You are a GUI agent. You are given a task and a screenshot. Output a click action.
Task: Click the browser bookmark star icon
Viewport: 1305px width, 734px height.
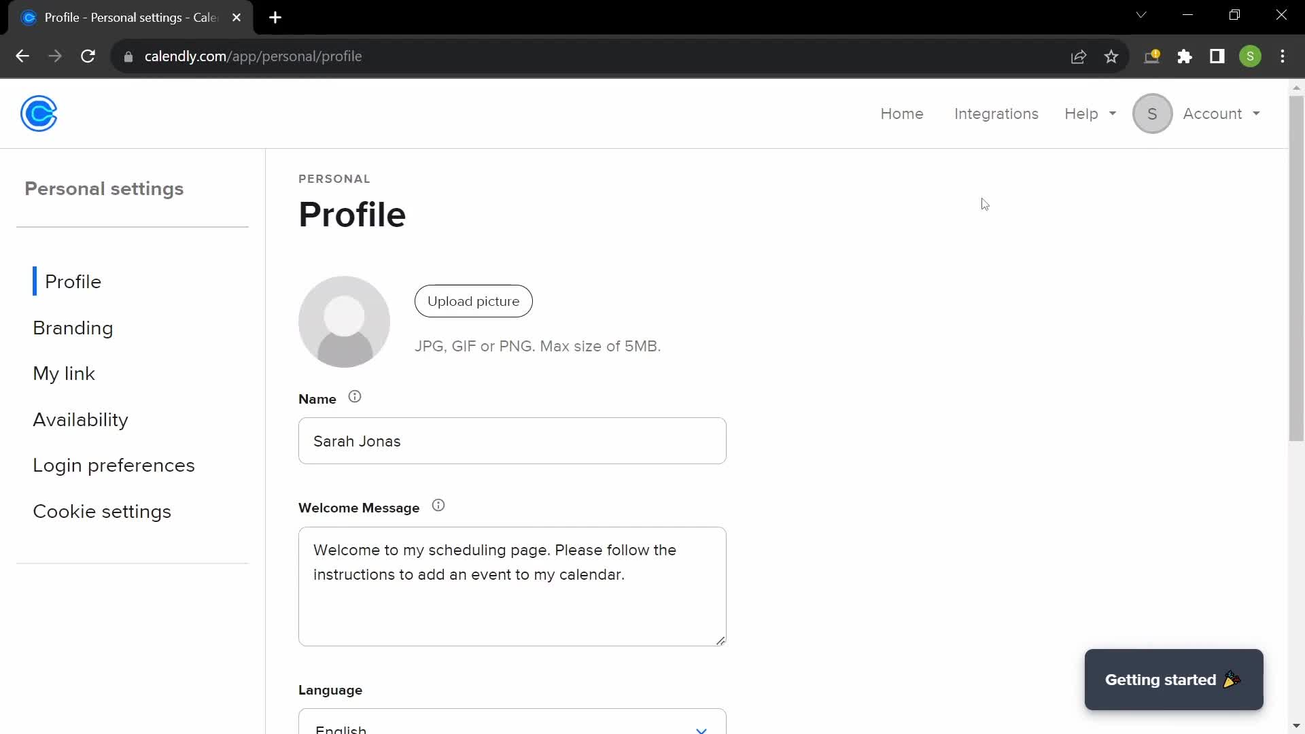1111,56
